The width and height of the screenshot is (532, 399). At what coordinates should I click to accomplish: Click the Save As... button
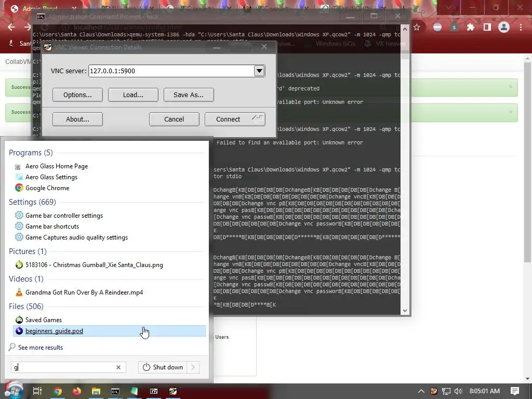[189, 95]
